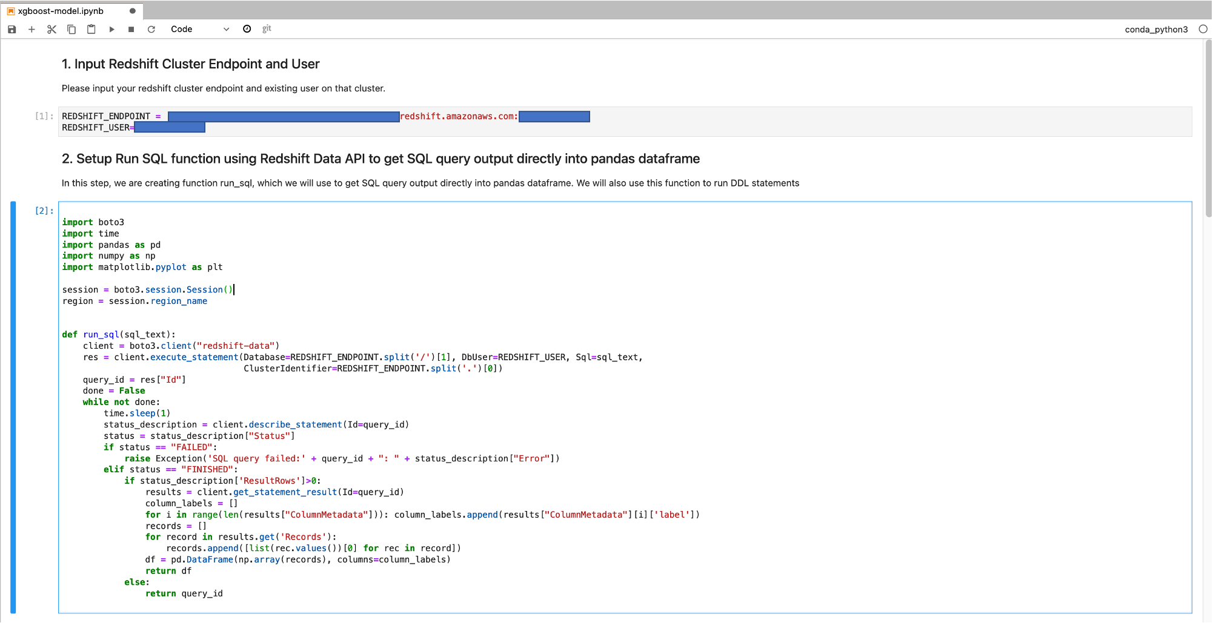
Task: Click the vertical scrollbar on the right
Action: click(x=1208, y=127)
